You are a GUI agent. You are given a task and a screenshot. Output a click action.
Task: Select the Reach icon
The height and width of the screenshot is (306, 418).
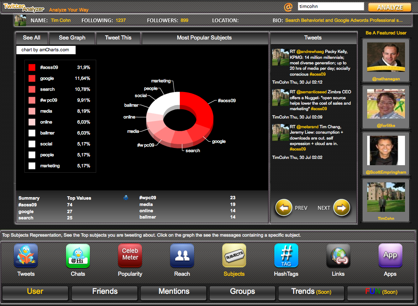(182, 256)
